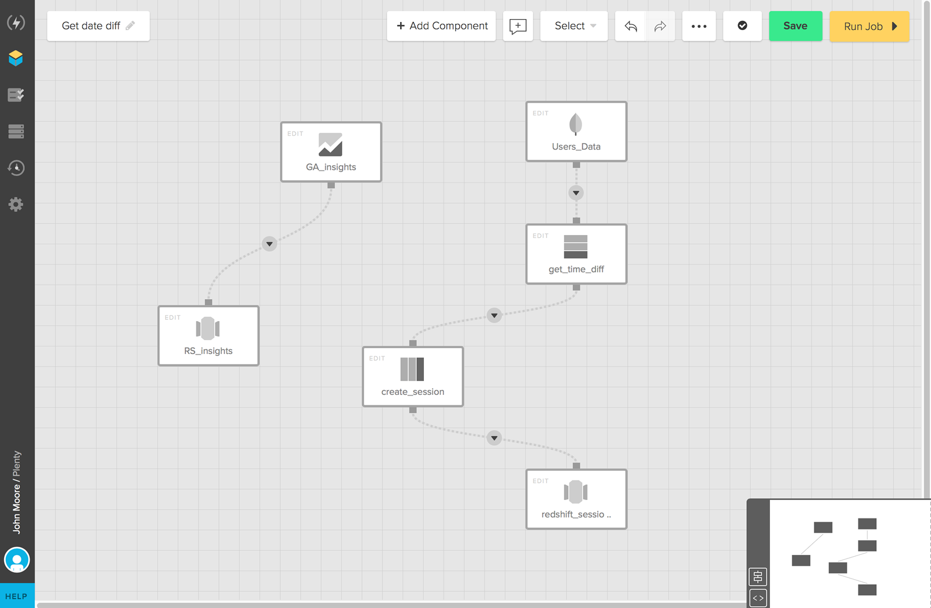Expand the connector arrow between Users_Data and get_time_diff
Viewport: 931px width, 608px height.
pyautogui.click(x=575, y=192)
